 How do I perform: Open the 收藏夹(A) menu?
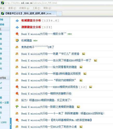point(24,8)
